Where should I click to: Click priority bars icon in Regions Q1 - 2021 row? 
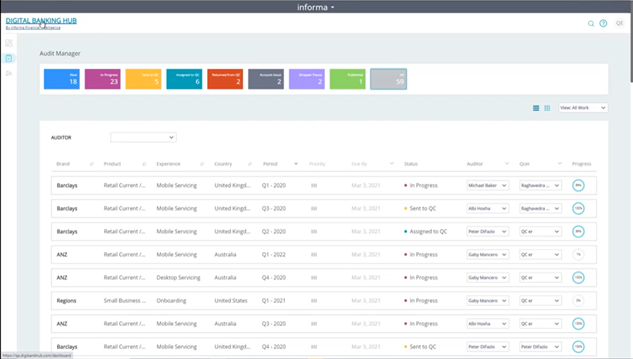314,300
